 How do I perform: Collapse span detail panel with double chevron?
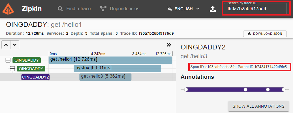pyautogui.click(x=169, y=45)
